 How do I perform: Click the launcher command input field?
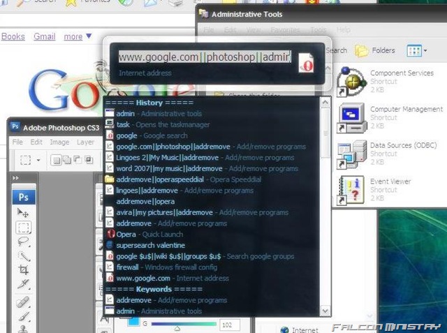tap(205, 57)
